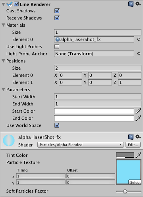Pick the Light Probe Anchor with its object selector
This screenshot has width=143, height=197.
coord(139,54)
